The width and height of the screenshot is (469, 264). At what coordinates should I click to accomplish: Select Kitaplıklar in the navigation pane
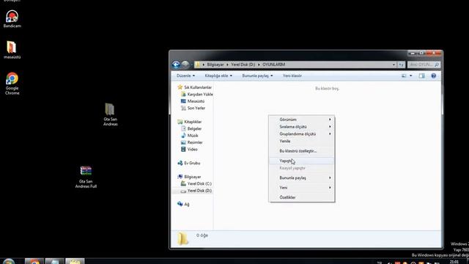click(190, 122)
